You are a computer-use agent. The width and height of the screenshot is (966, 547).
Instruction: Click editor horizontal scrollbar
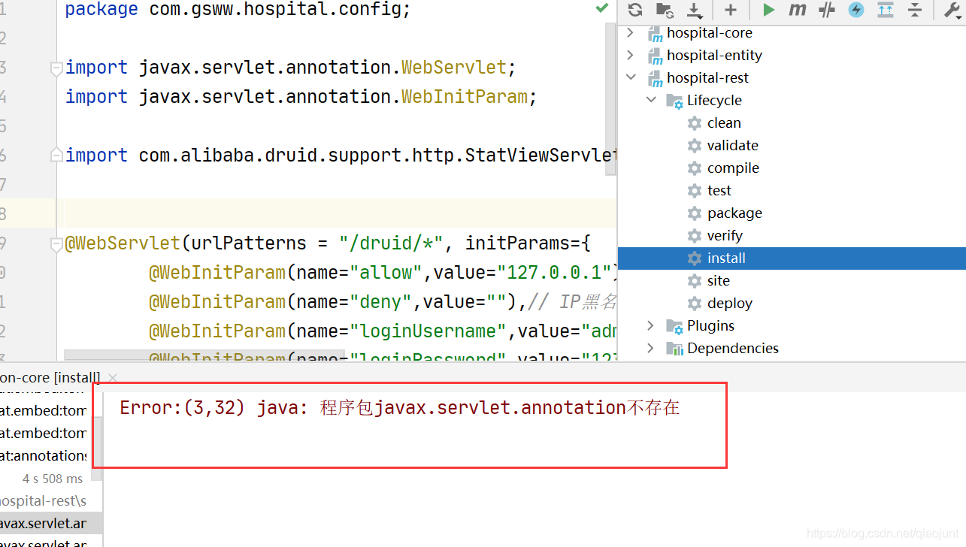pyautogui.click(x=204, y=354)
